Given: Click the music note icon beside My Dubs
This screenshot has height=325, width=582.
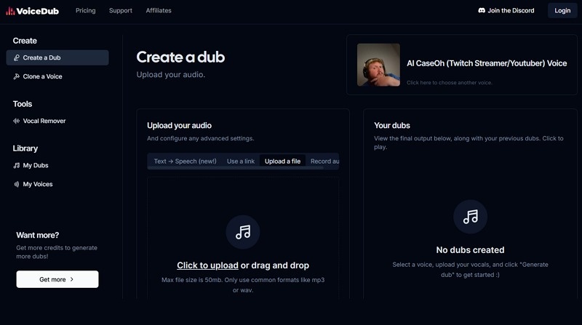Looking at the screenshot, I should pos(17,166).
